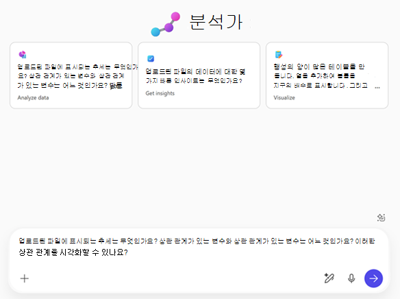This screenshot has height=299, width=400.
Task: Click the 분석가 agent logo icon
Action: tap(166, 24)
